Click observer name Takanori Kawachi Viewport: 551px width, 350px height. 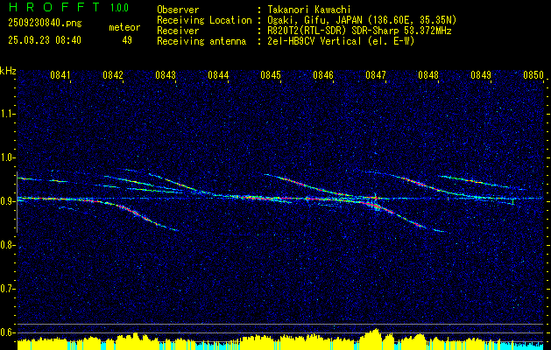307,10
